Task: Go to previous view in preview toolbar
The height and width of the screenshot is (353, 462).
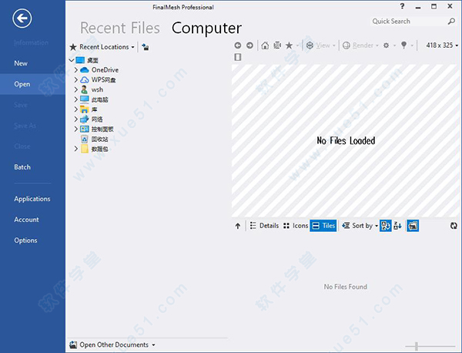Action: coord(238,45)
